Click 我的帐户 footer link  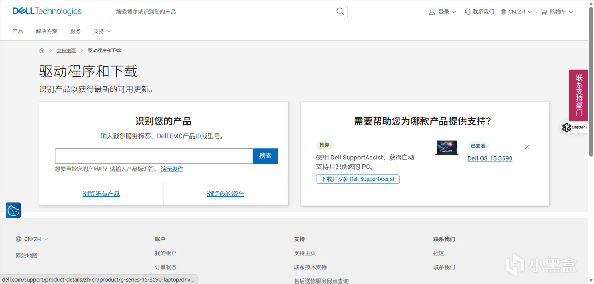point(166,253)
